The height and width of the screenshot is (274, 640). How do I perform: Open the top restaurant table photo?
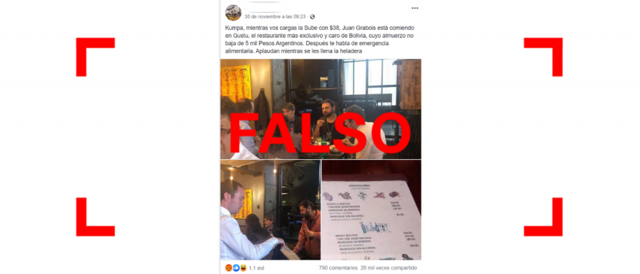click(321, 109)
